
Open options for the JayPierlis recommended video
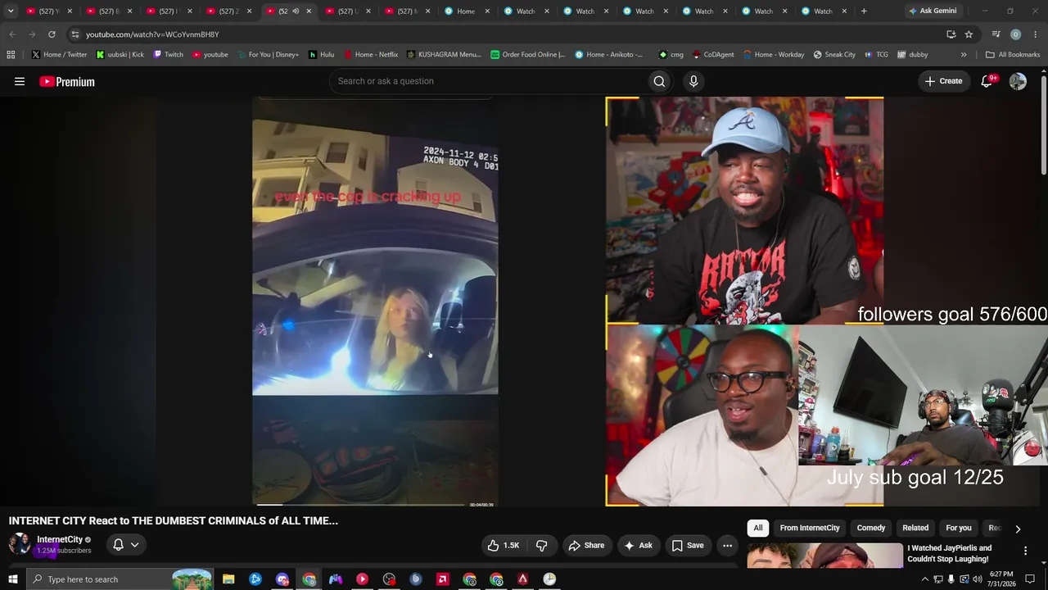[1025, 551]
